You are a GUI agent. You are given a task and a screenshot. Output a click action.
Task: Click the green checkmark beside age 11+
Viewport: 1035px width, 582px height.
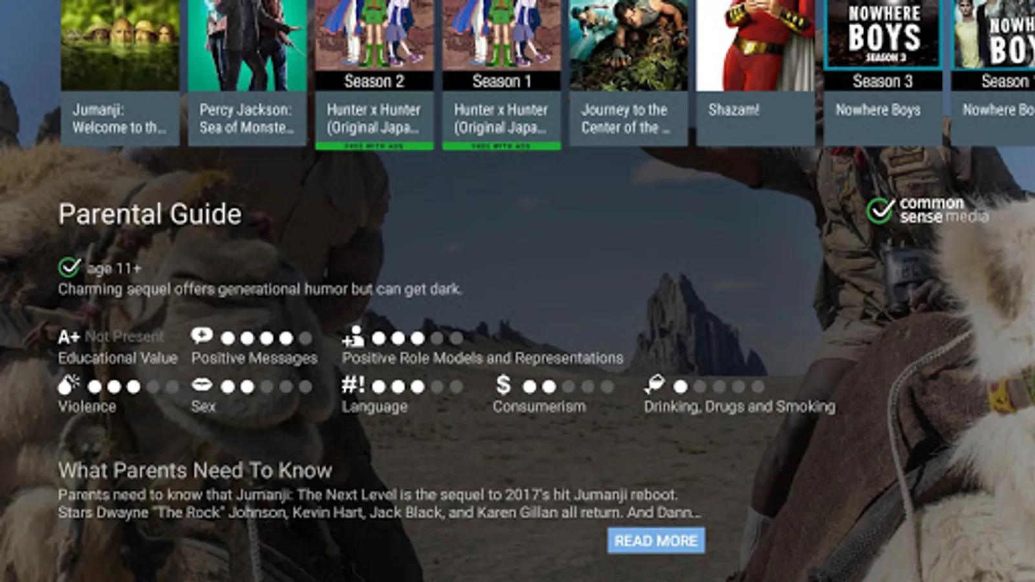69,266
